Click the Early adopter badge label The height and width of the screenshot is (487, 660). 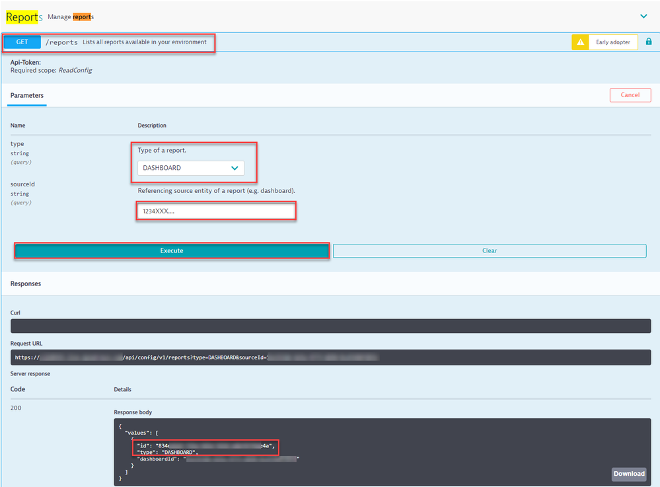(x=612, y=42)
